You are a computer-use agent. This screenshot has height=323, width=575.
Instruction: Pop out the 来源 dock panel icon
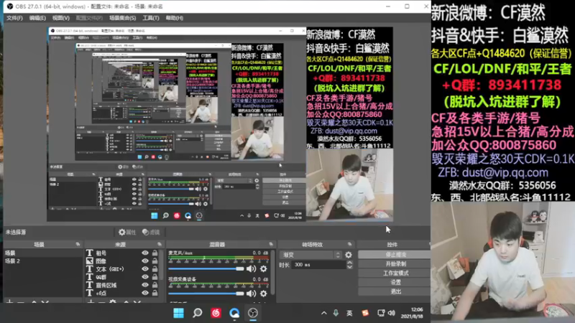[159, 244]
